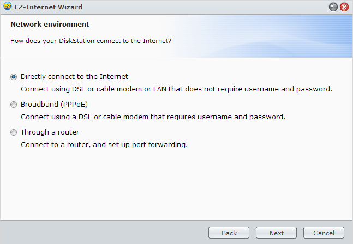Proceed by pressing the Next button
Image resolution: width=353 pixels, height=244 pixels.
tap(276, 233)
